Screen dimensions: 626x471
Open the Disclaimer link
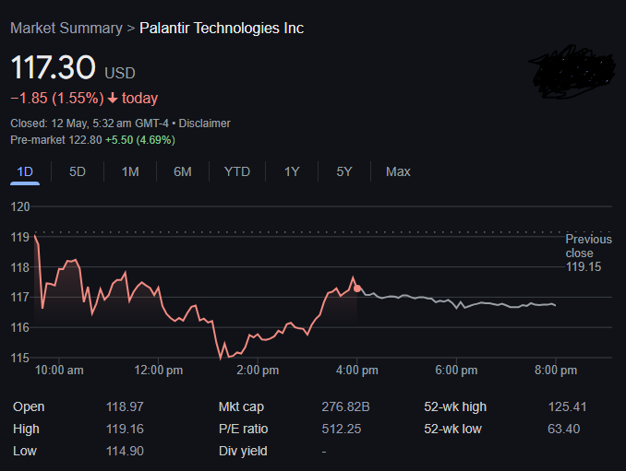(204, 124)
